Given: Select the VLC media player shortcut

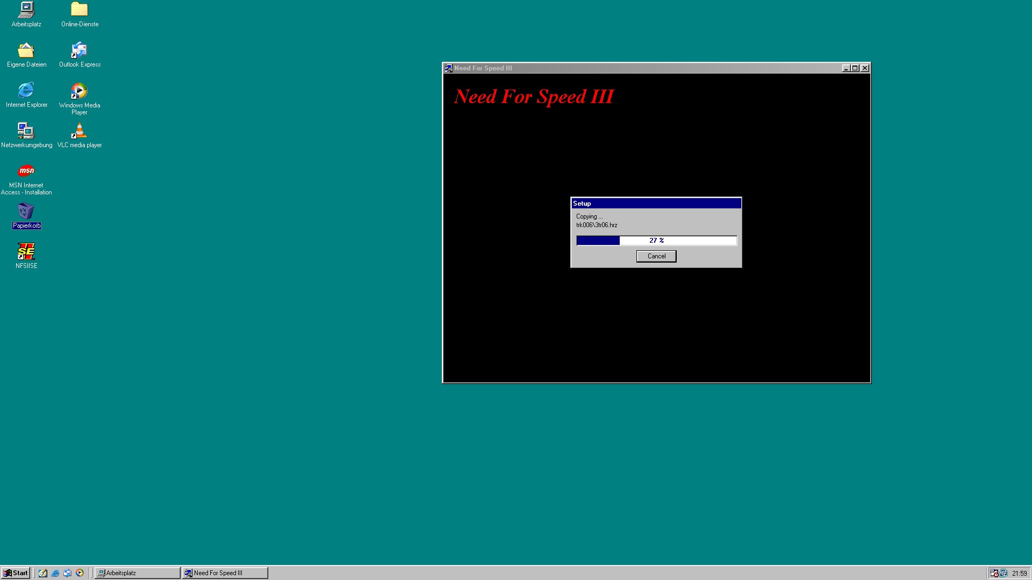Looking at the screenshot, I should click(79, 131).
